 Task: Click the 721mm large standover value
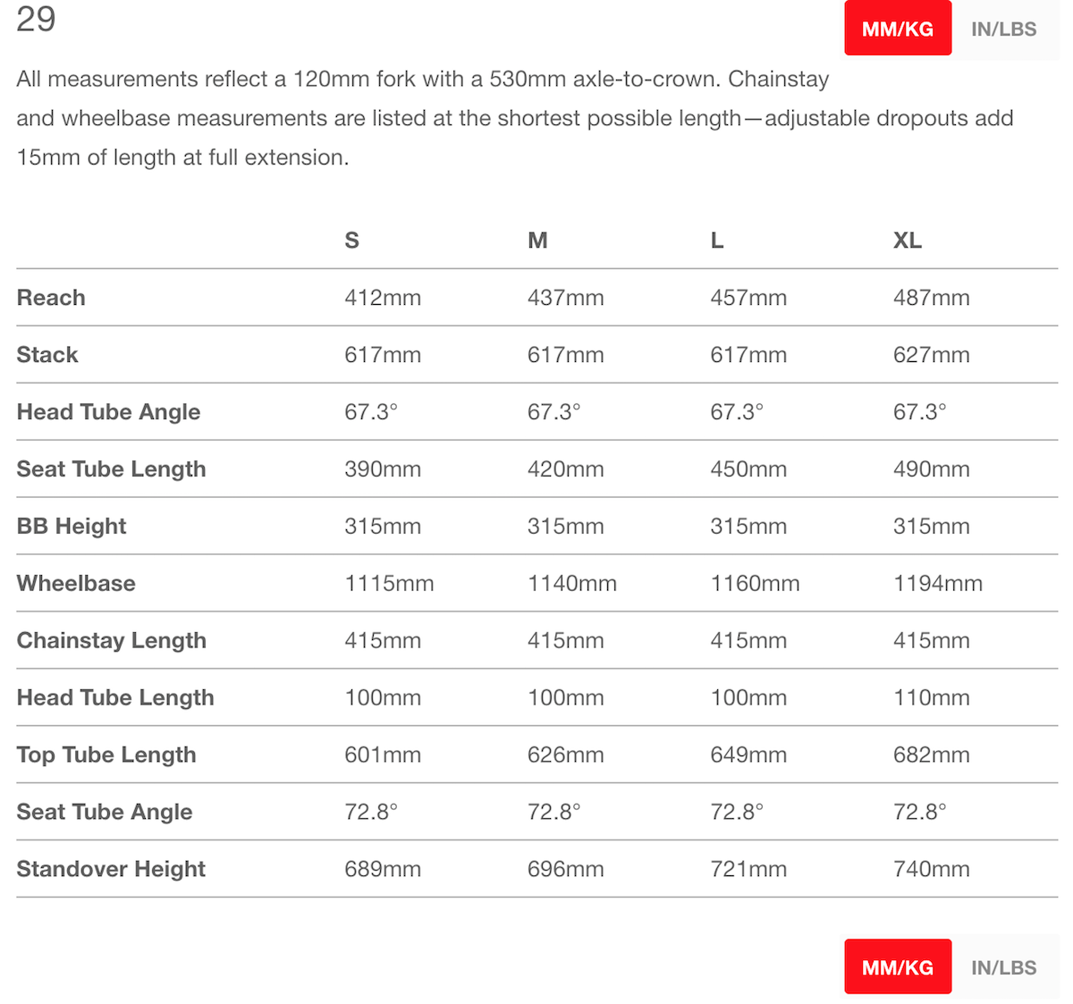[748, 869]
